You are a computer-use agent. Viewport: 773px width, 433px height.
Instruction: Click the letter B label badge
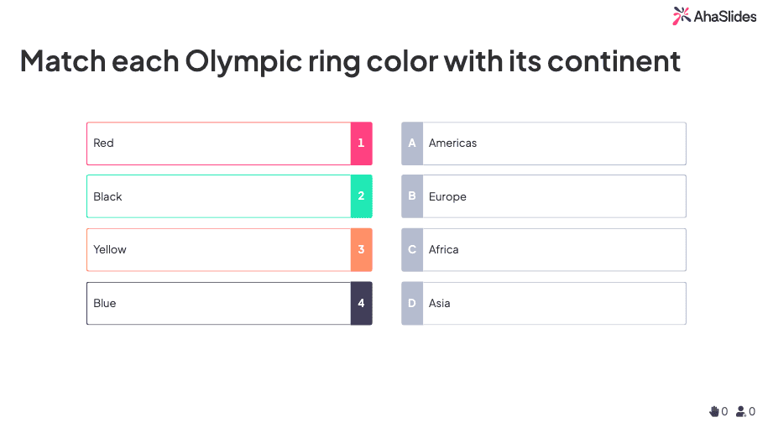[412, 196]
